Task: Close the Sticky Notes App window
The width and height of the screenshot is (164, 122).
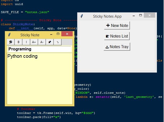Action: coord(151,16)
